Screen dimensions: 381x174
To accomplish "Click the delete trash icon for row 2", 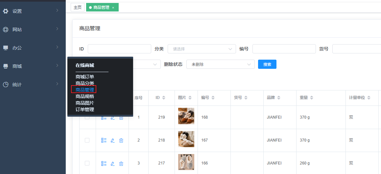I will coord(121,140).
